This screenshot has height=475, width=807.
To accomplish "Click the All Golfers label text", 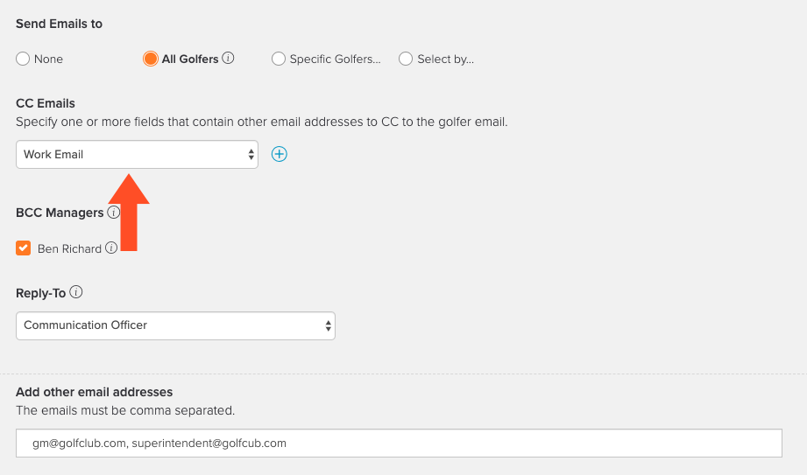I will click(190, 59).
